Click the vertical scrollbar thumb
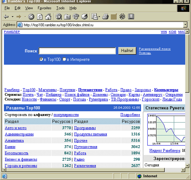 187,63
